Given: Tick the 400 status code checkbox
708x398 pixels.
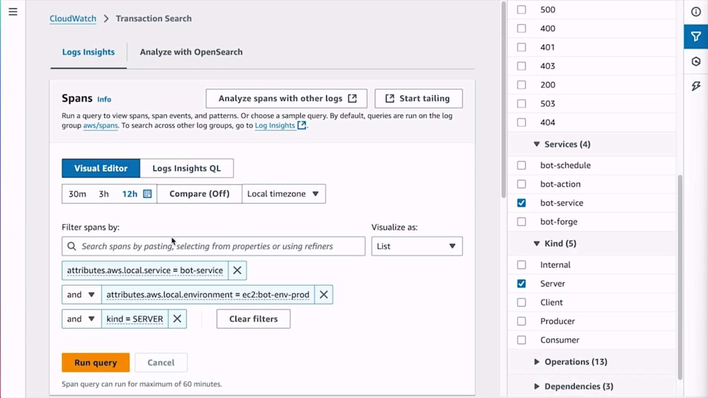Looking at the screenshot, I should tap(522, 28).
